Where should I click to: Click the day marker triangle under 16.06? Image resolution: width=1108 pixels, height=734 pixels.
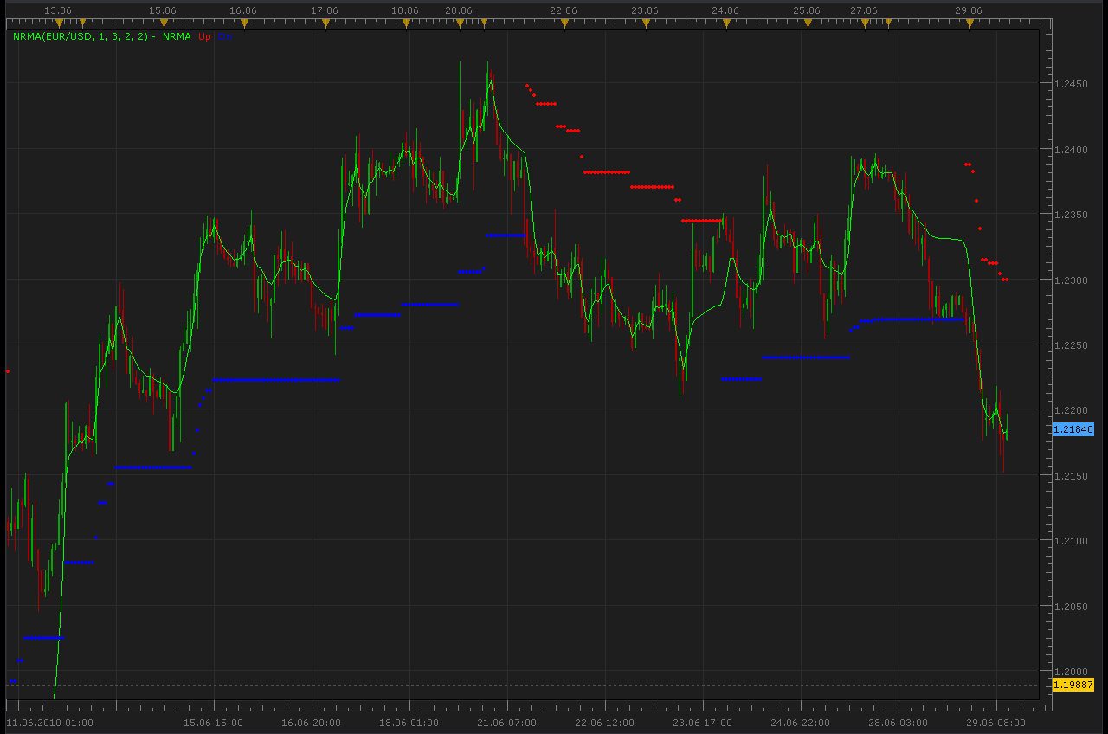244,23
